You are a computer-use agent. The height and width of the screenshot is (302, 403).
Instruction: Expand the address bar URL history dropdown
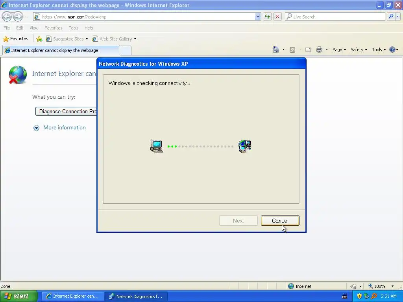[x=258, y=17]
